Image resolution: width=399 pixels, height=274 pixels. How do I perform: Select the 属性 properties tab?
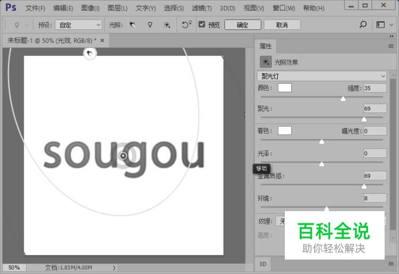[266, 46]
